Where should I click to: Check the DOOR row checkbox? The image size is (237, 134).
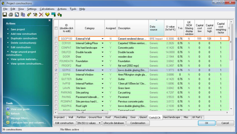(x=56, y=57)
